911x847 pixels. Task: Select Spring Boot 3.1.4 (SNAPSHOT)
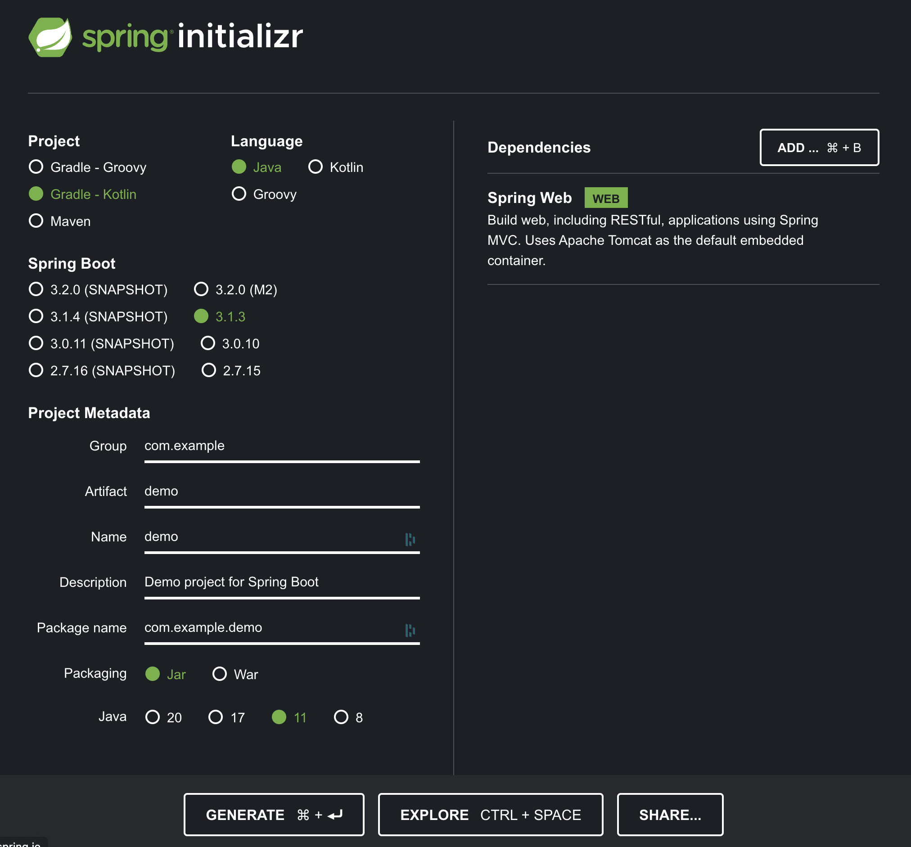coord(98,316)
